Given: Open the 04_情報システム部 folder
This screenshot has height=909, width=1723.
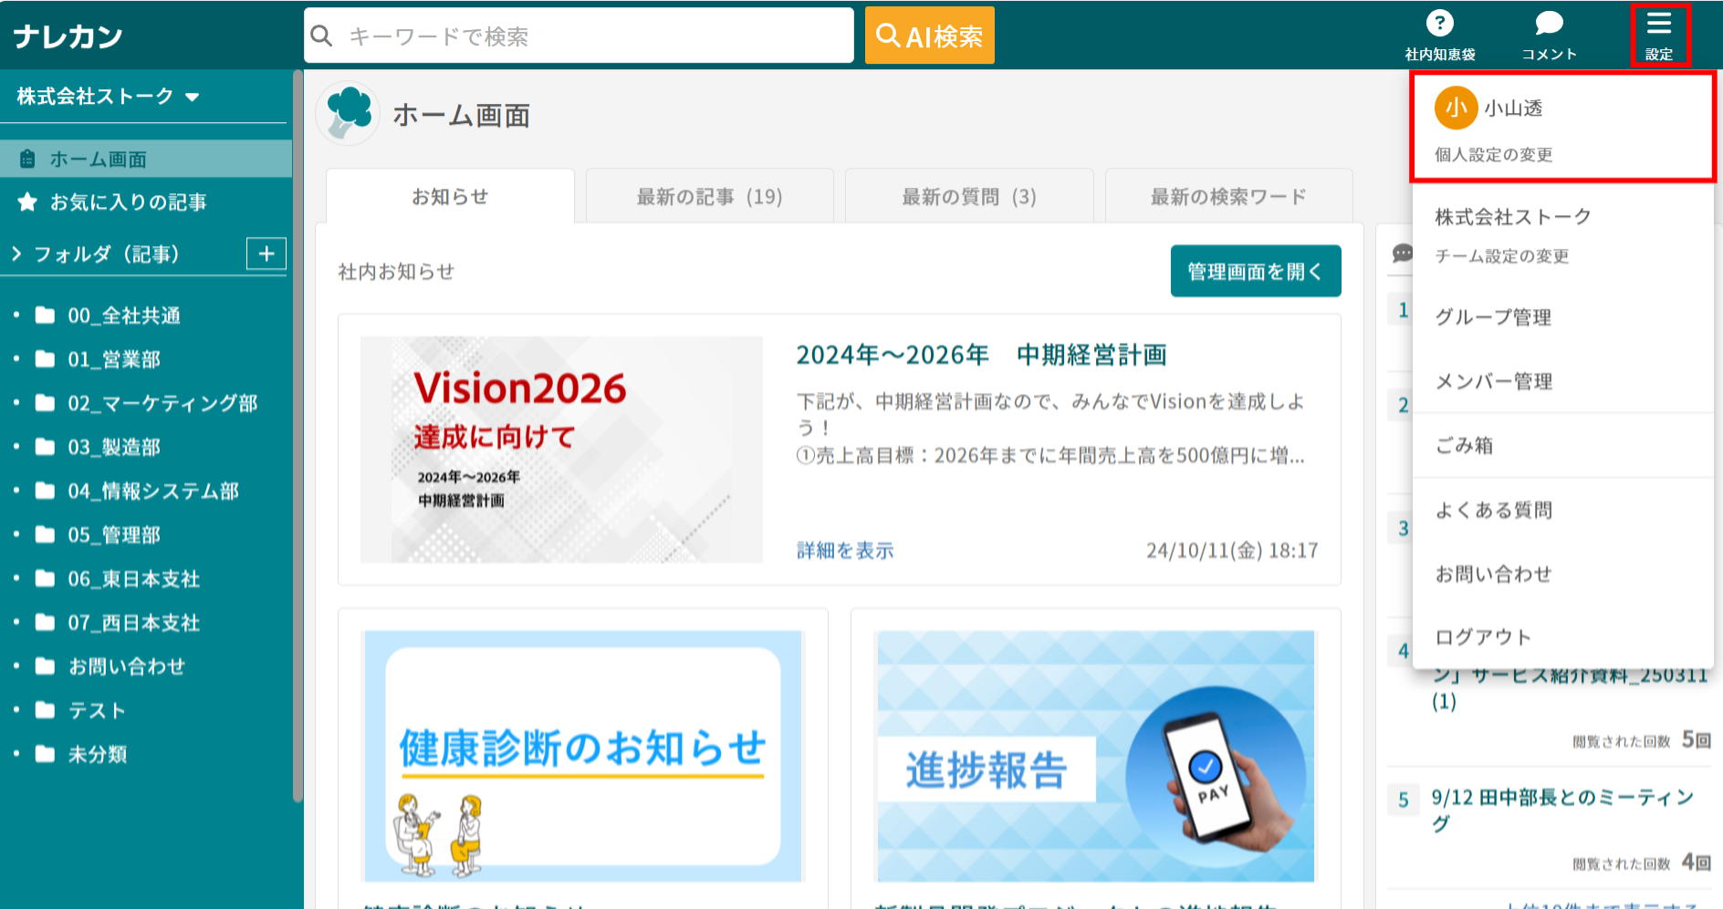Looking at the screenshot, I should (152, 491).
